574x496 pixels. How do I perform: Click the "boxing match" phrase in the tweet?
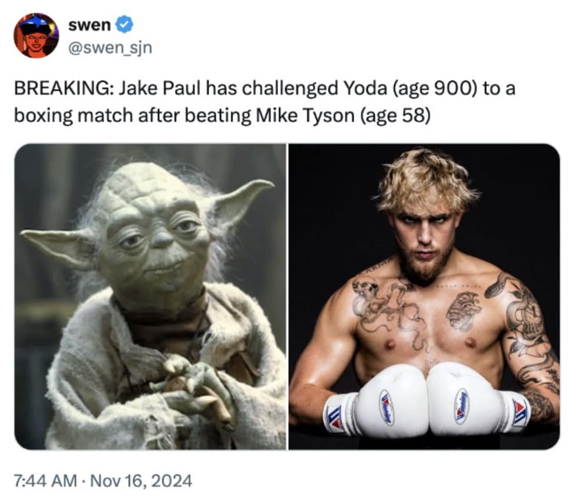point(73,117)
